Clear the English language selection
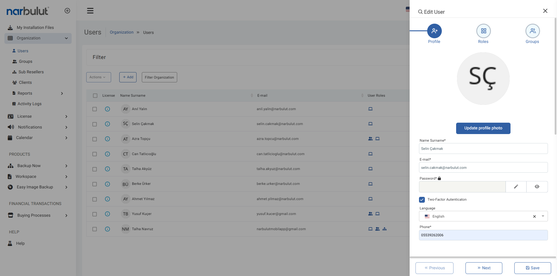 (534, 216)
